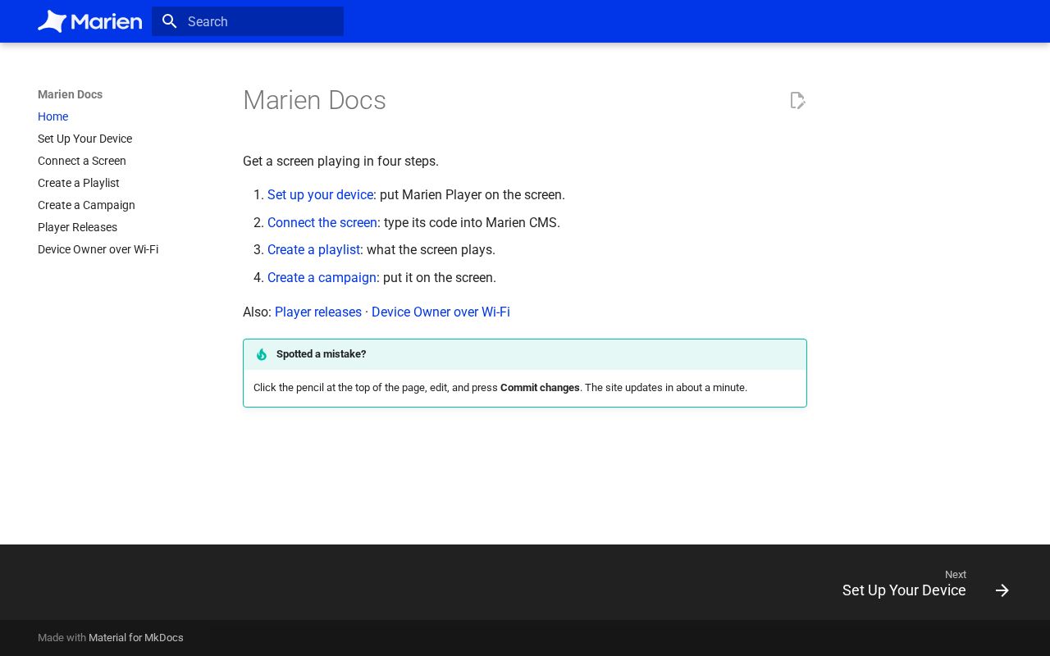Click the 'Marien Docs' sidebar title
This screenshot has width=1050, height=656.
coord(70,94)
